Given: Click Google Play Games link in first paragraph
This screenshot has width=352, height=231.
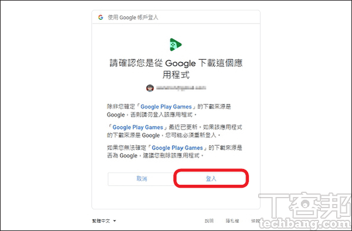Looking at the screenshot, I should tap(166, 107).
